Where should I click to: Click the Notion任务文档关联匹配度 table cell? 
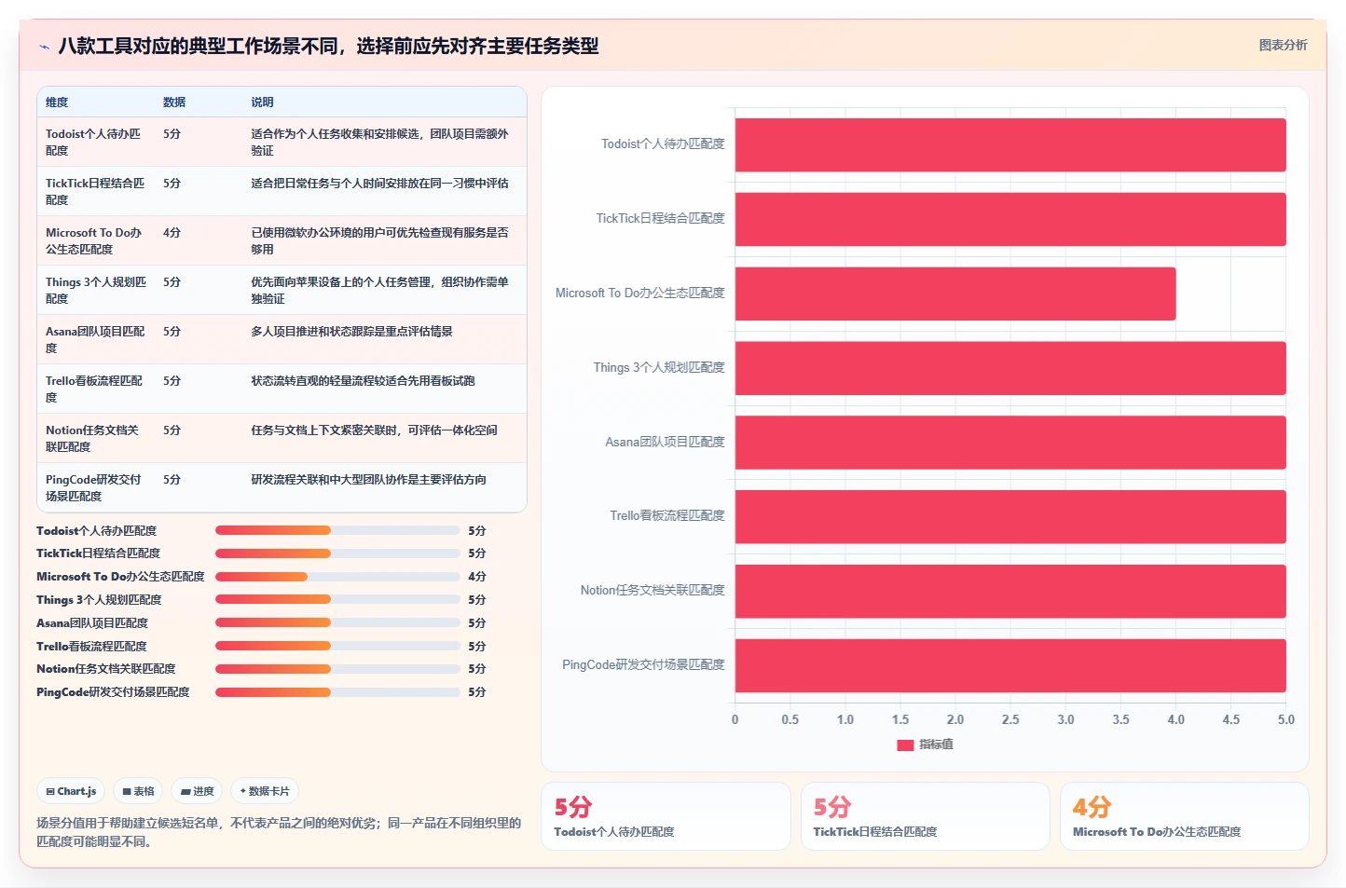point(95,438)
